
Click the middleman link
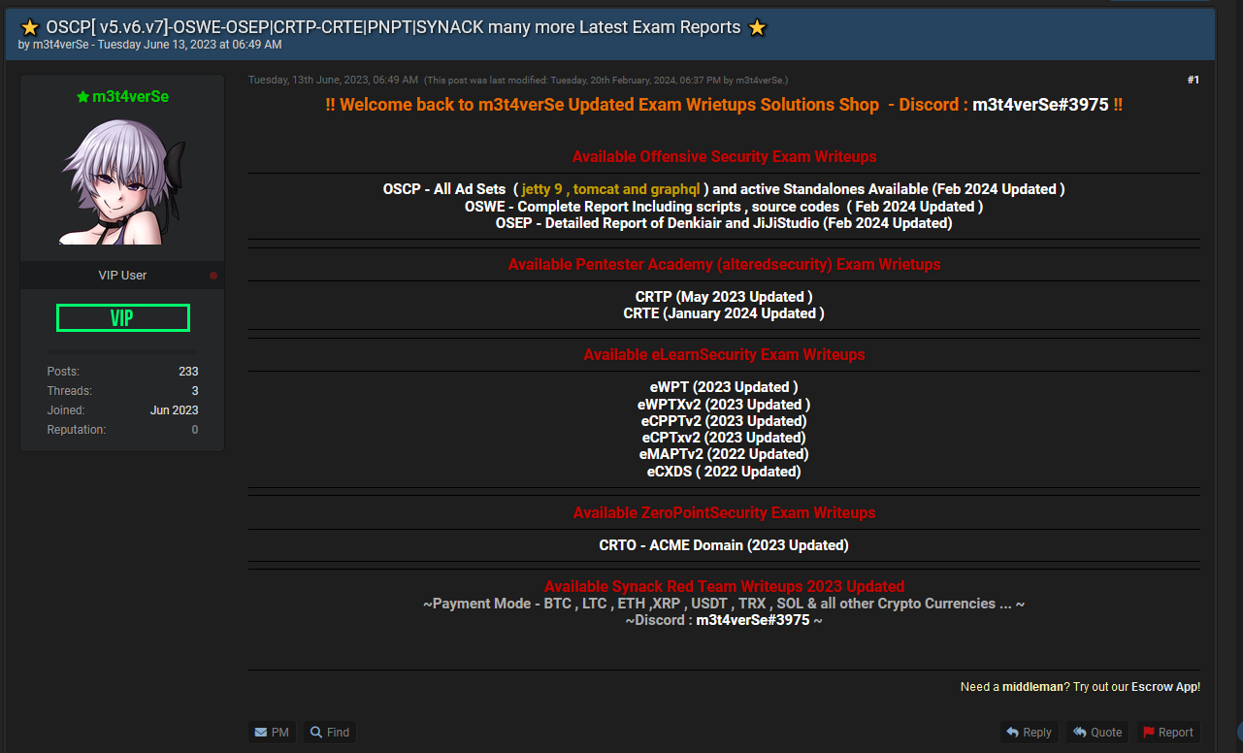click(1032, 686)
